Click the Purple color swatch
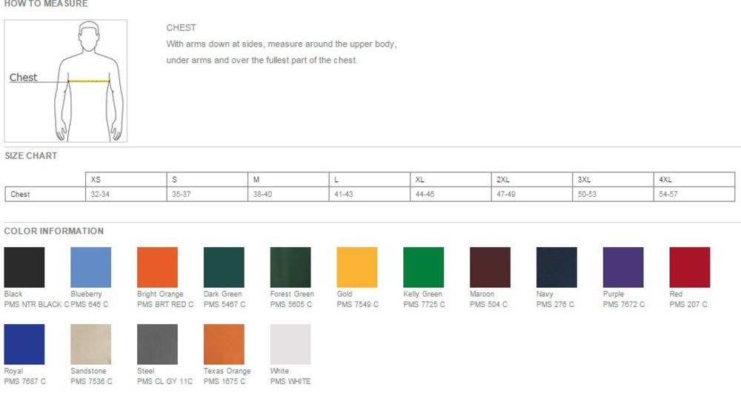The width and height of the screenshot is (741, 393). click(x=623, y=267)
